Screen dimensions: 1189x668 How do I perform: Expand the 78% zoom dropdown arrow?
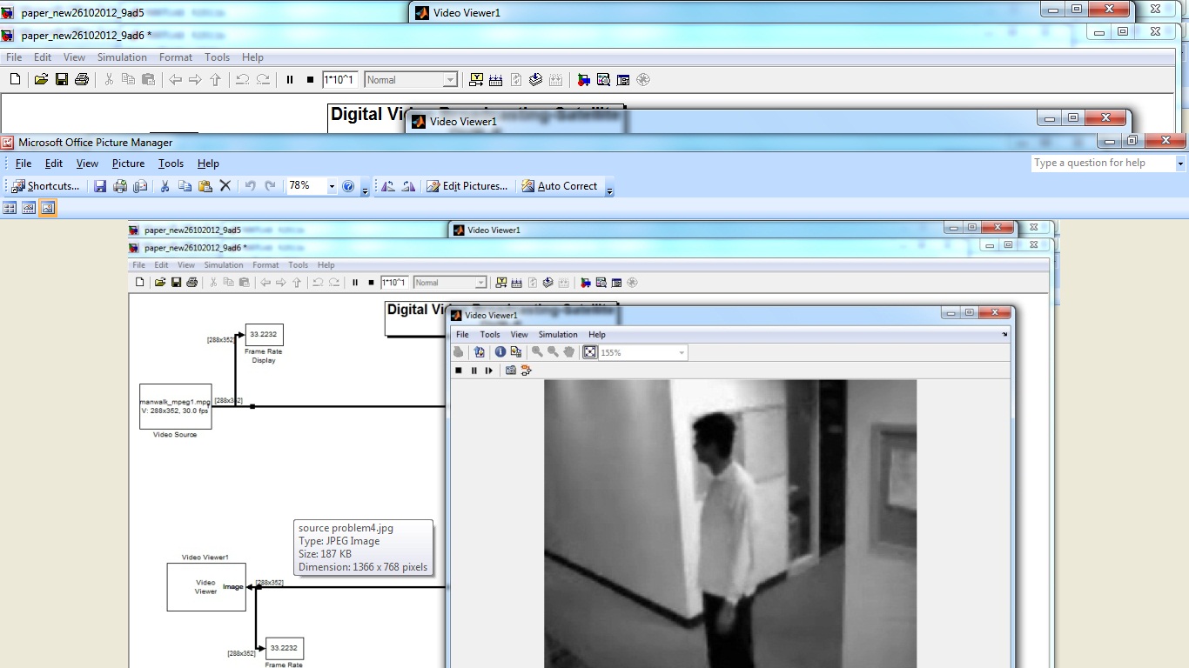point(332,186)
